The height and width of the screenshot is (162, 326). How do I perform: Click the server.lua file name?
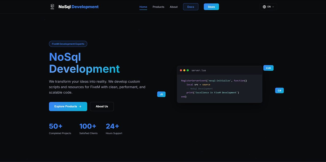click(199, 70)
